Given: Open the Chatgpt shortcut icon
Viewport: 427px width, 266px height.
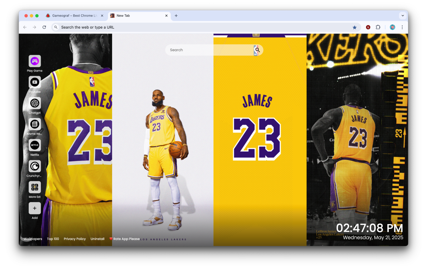Looking at the screenshot, I should [x=34, y=103].
